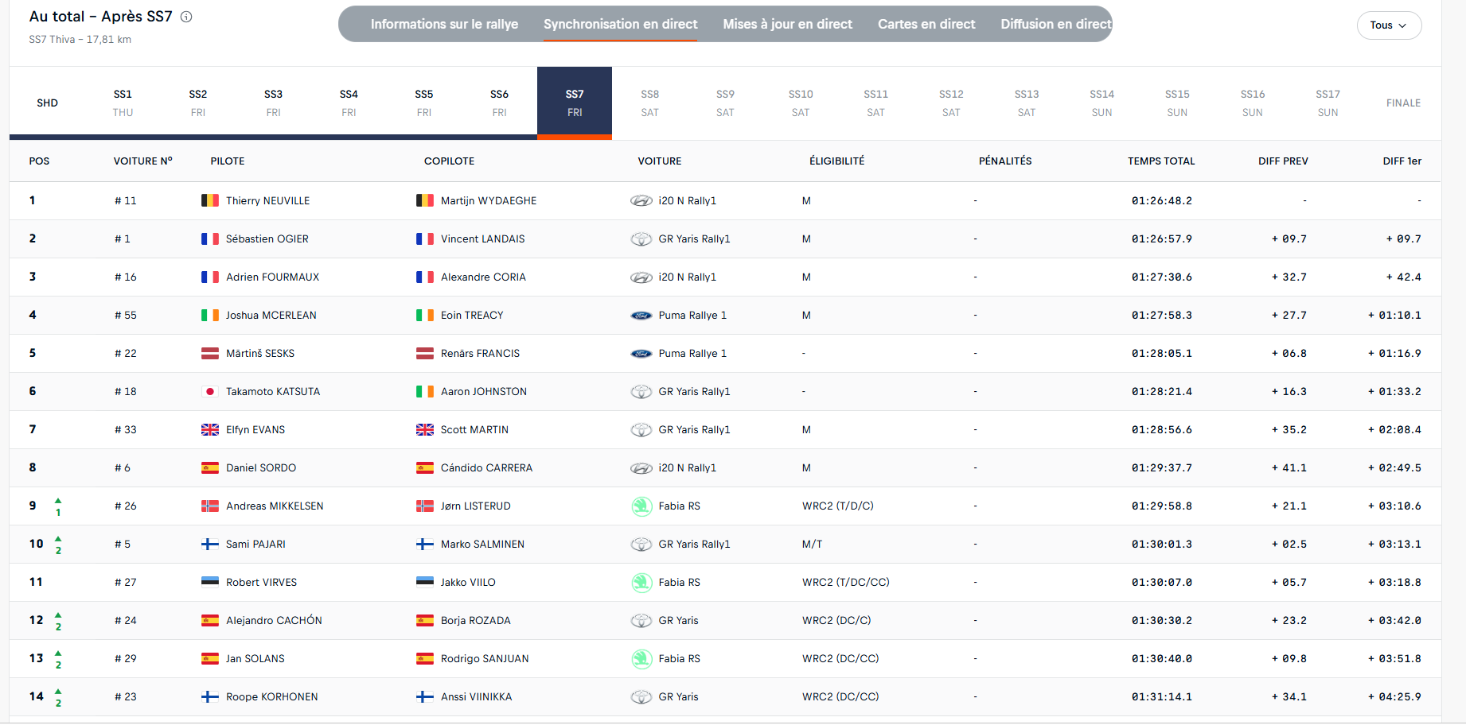Switch to Informations sur le rallye tab
Screen dimensions: 1466x725
(x=444, y=25)
